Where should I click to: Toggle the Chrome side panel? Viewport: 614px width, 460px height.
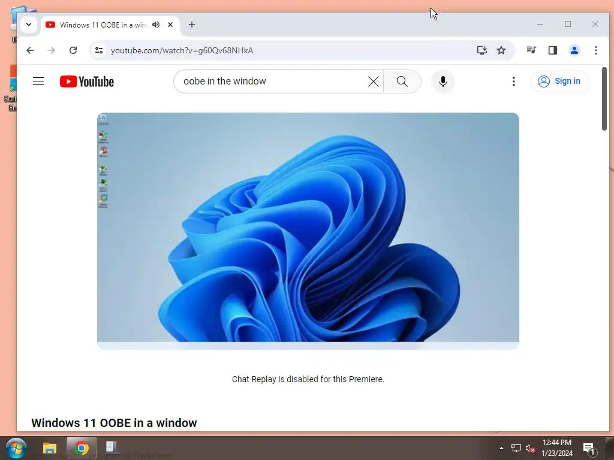(553, 50)
